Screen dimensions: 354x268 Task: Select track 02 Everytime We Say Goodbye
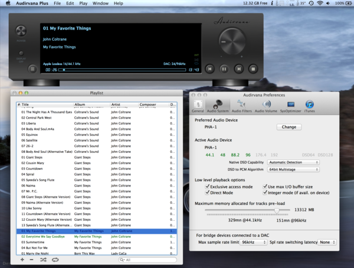click(97, 237)
